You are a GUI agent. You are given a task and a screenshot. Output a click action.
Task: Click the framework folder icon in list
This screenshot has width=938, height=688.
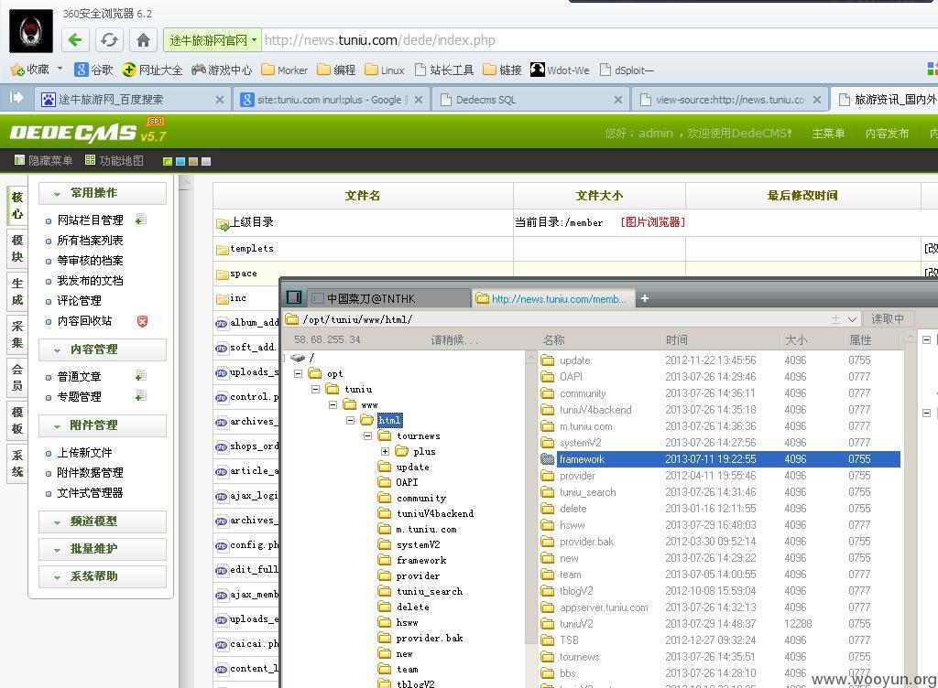[x=548, y=459]
